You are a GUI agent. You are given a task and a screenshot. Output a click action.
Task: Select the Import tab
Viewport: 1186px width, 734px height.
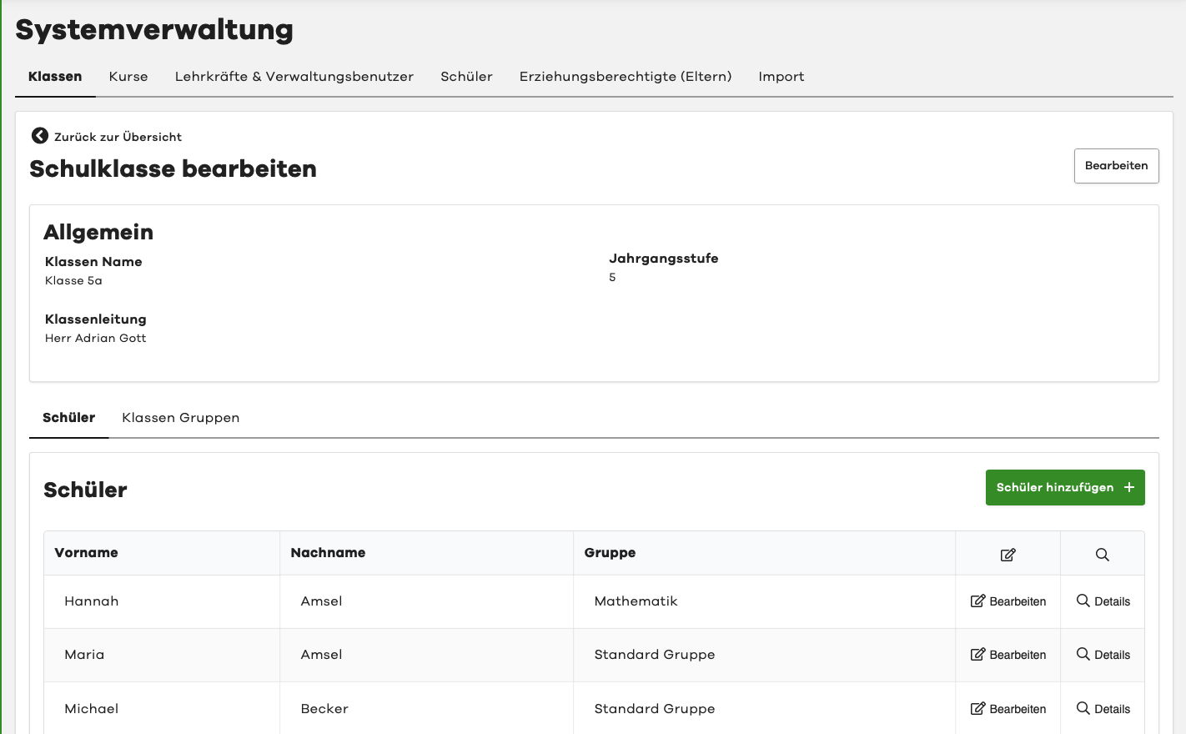pyautogui.click(x=781, y=77)
